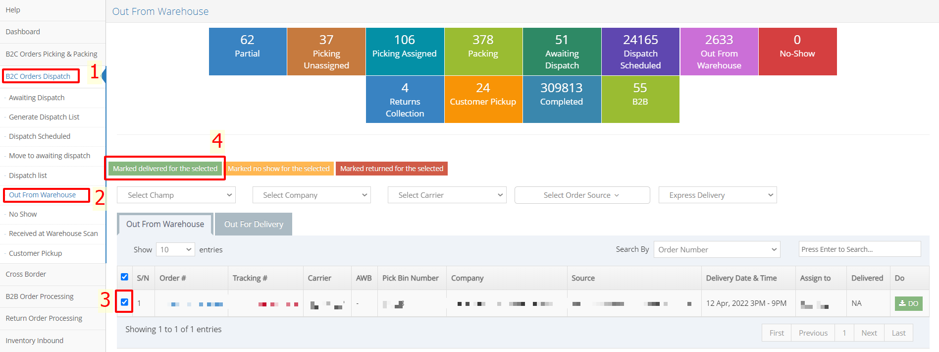Click the Press Enter to Search field
The height and width of the screenshot is (352, 939).
click(x=859, y=249)
